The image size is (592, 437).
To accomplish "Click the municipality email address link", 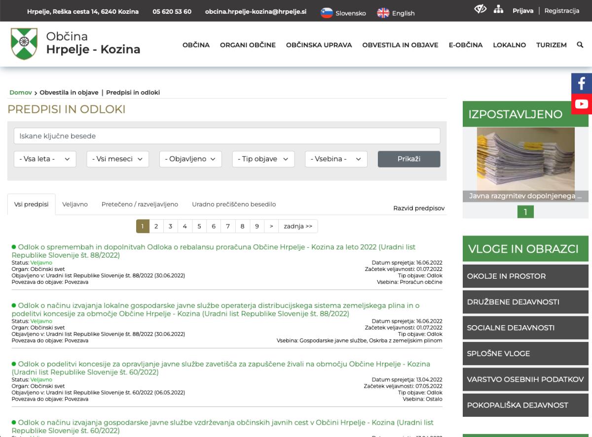I will (x=256, y=11).
